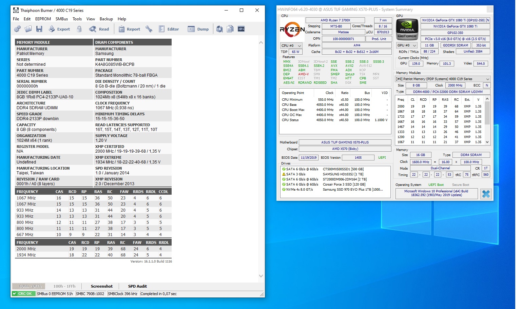Click the save floppy disk icon

click(x=39, y=29)
